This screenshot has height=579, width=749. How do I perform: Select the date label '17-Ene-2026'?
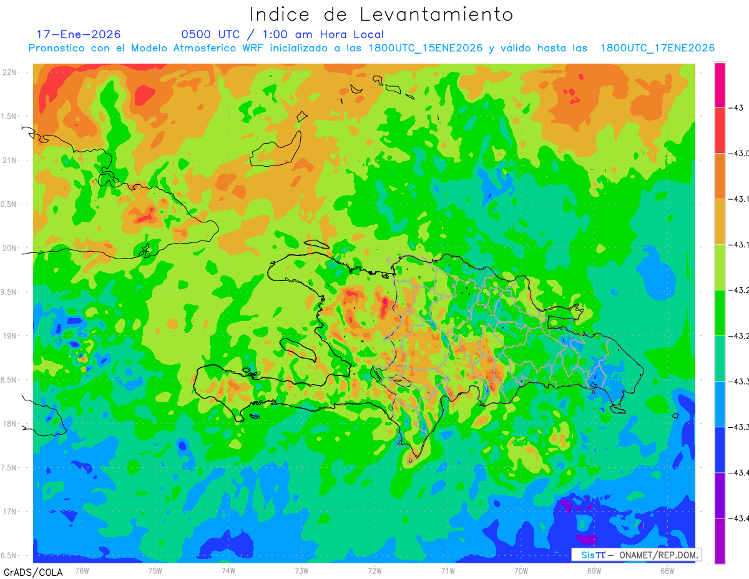(x=79, y=34)
